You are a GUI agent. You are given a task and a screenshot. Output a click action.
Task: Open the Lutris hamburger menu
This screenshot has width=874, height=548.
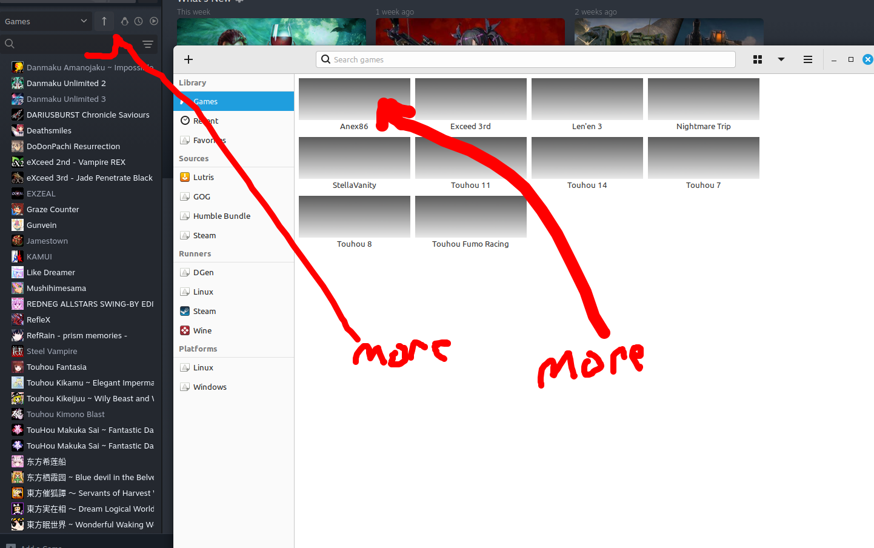pos(808,59)
